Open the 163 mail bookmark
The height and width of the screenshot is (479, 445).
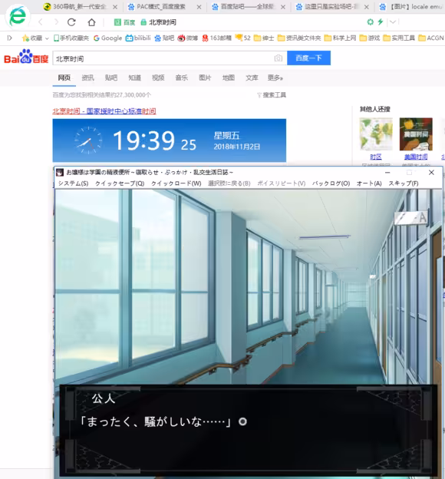(x=216, y=38)
